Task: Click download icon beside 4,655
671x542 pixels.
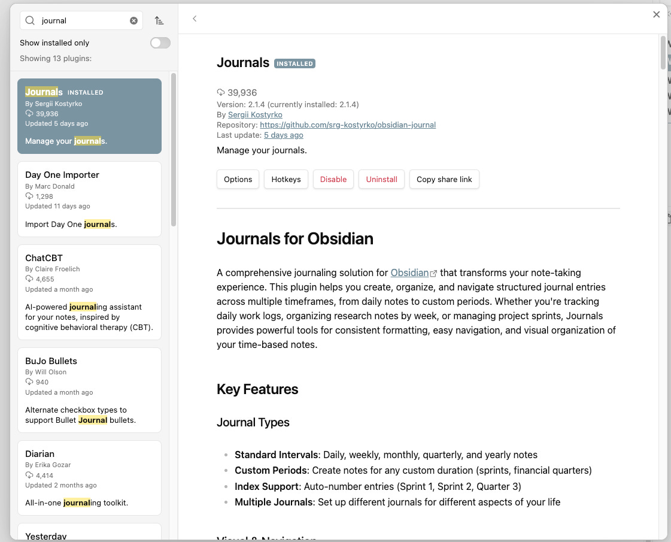Action: (x=29, y=278)
